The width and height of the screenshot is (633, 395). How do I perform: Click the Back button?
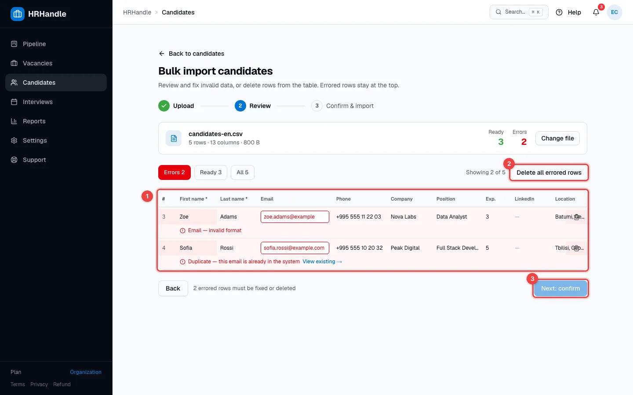173,288
